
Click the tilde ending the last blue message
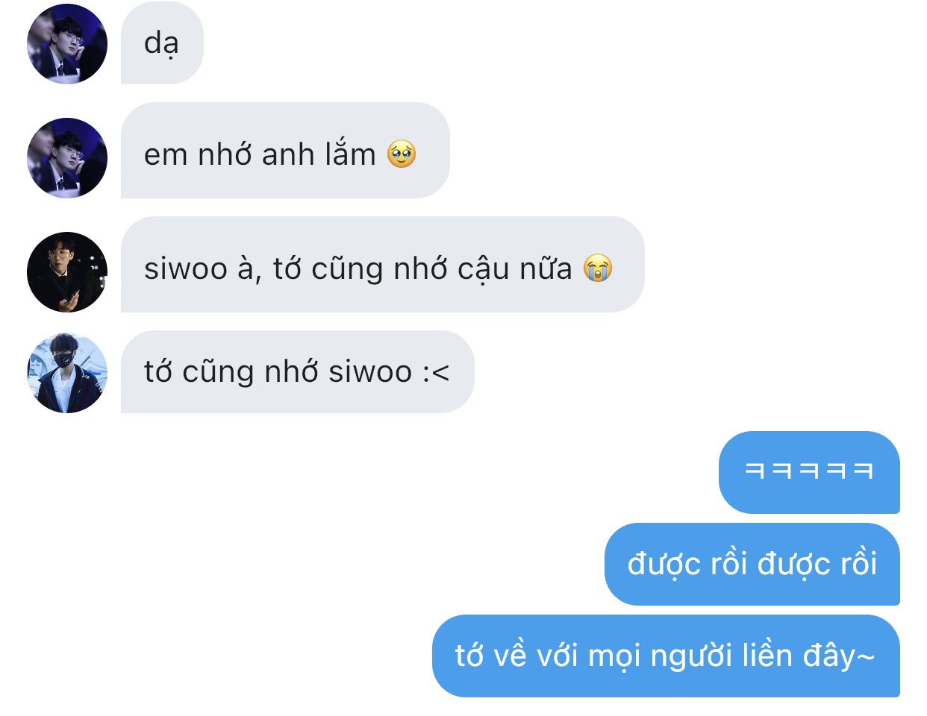pyautogui.click(x=865, y=657)
